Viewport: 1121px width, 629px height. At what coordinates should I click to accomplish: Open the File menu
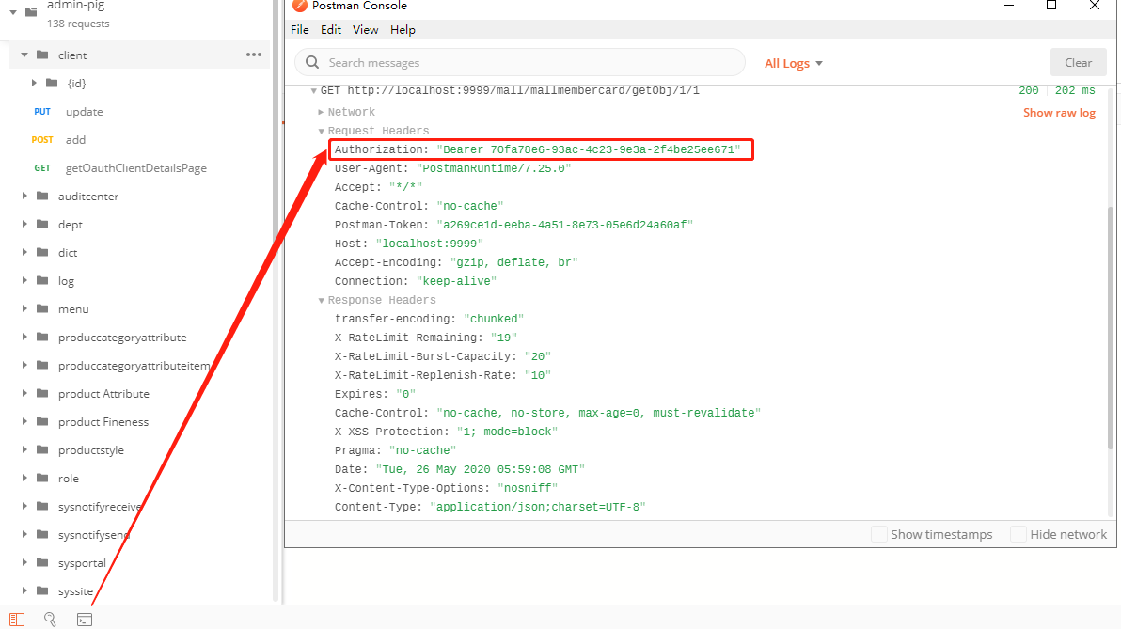[x=300, y=30]
